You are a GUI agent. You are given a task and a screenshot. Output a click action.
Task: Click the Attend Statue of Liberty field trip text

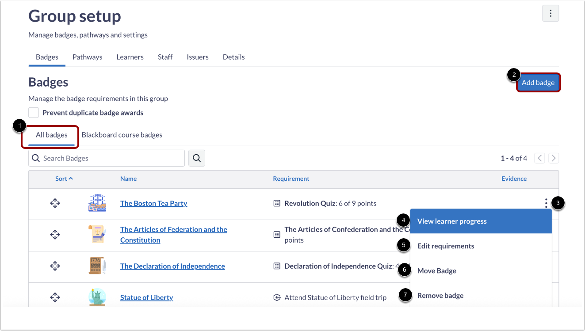[x=336, y=297]
